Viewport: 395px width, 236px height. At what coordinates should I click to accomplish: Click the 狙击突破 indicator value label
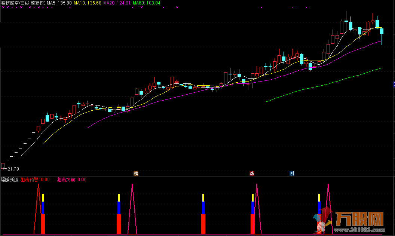click(71, 180)
